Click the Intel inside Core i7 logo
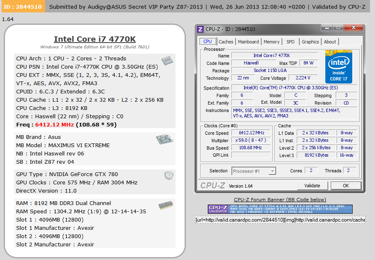Screen dimensions: 375x260 (x=339, y=67)
